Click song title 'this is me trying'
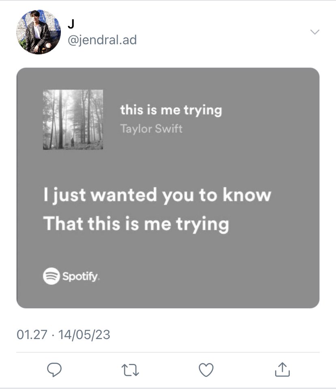This screenshot has width=336, height=389. coord(171,110)
